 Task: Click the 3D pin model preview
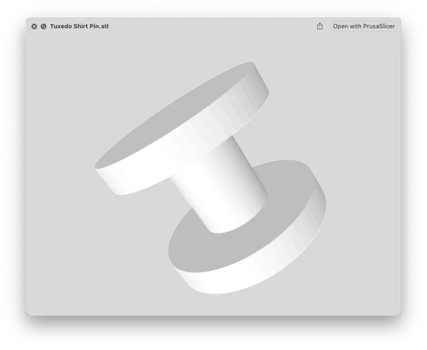(210, 178)
